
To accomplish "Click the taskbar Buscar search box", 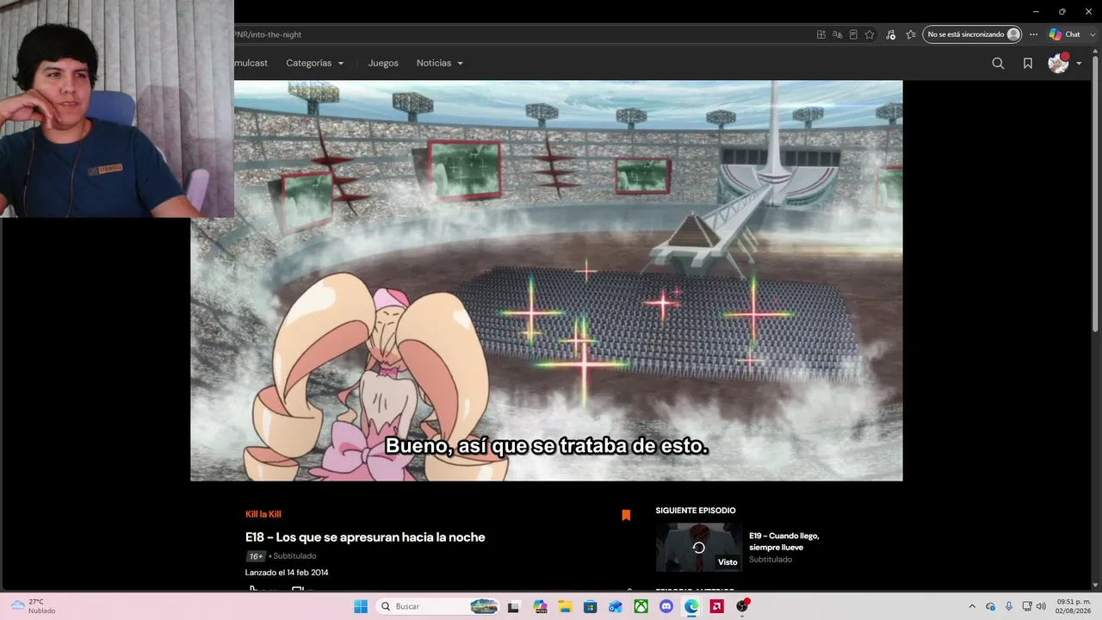I will pos(438,606).
